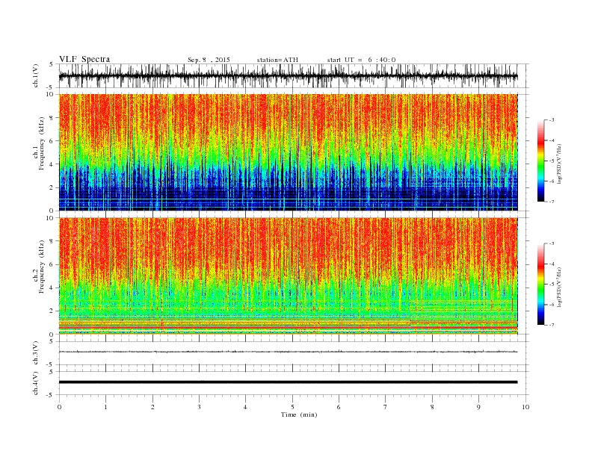
Task: Click time axis tick label '9'
Action: click(478, 407)
